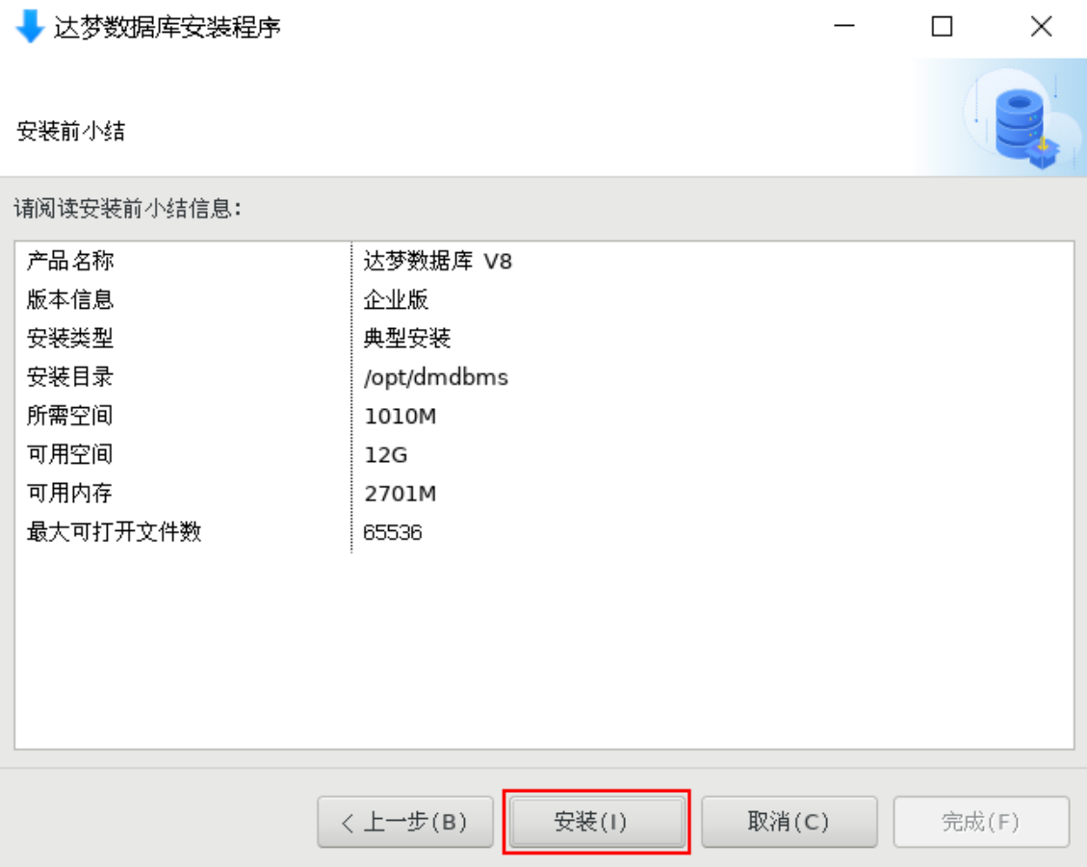Cancel setup with the 取消(C) button
The image size is (1087, 867).
point(789,822)
